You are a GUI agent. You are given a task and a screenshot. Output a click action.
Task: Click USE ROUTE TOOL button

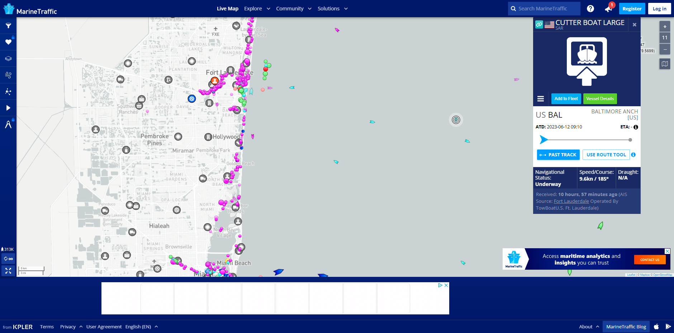point(606,155)
